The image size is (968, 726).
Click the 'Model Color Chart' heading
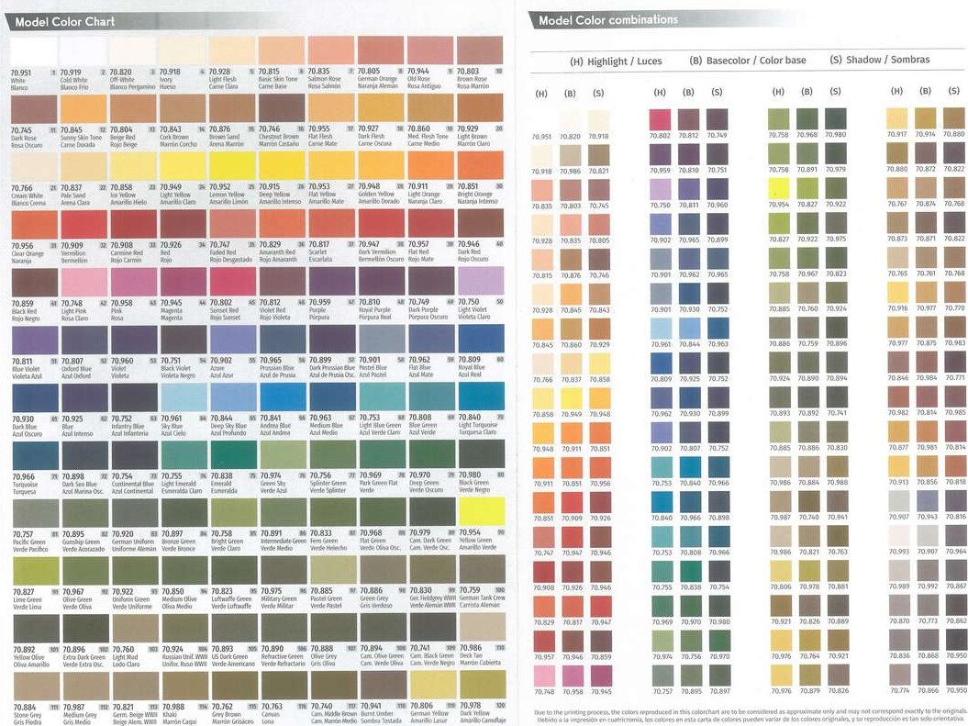tap(65, 22)
